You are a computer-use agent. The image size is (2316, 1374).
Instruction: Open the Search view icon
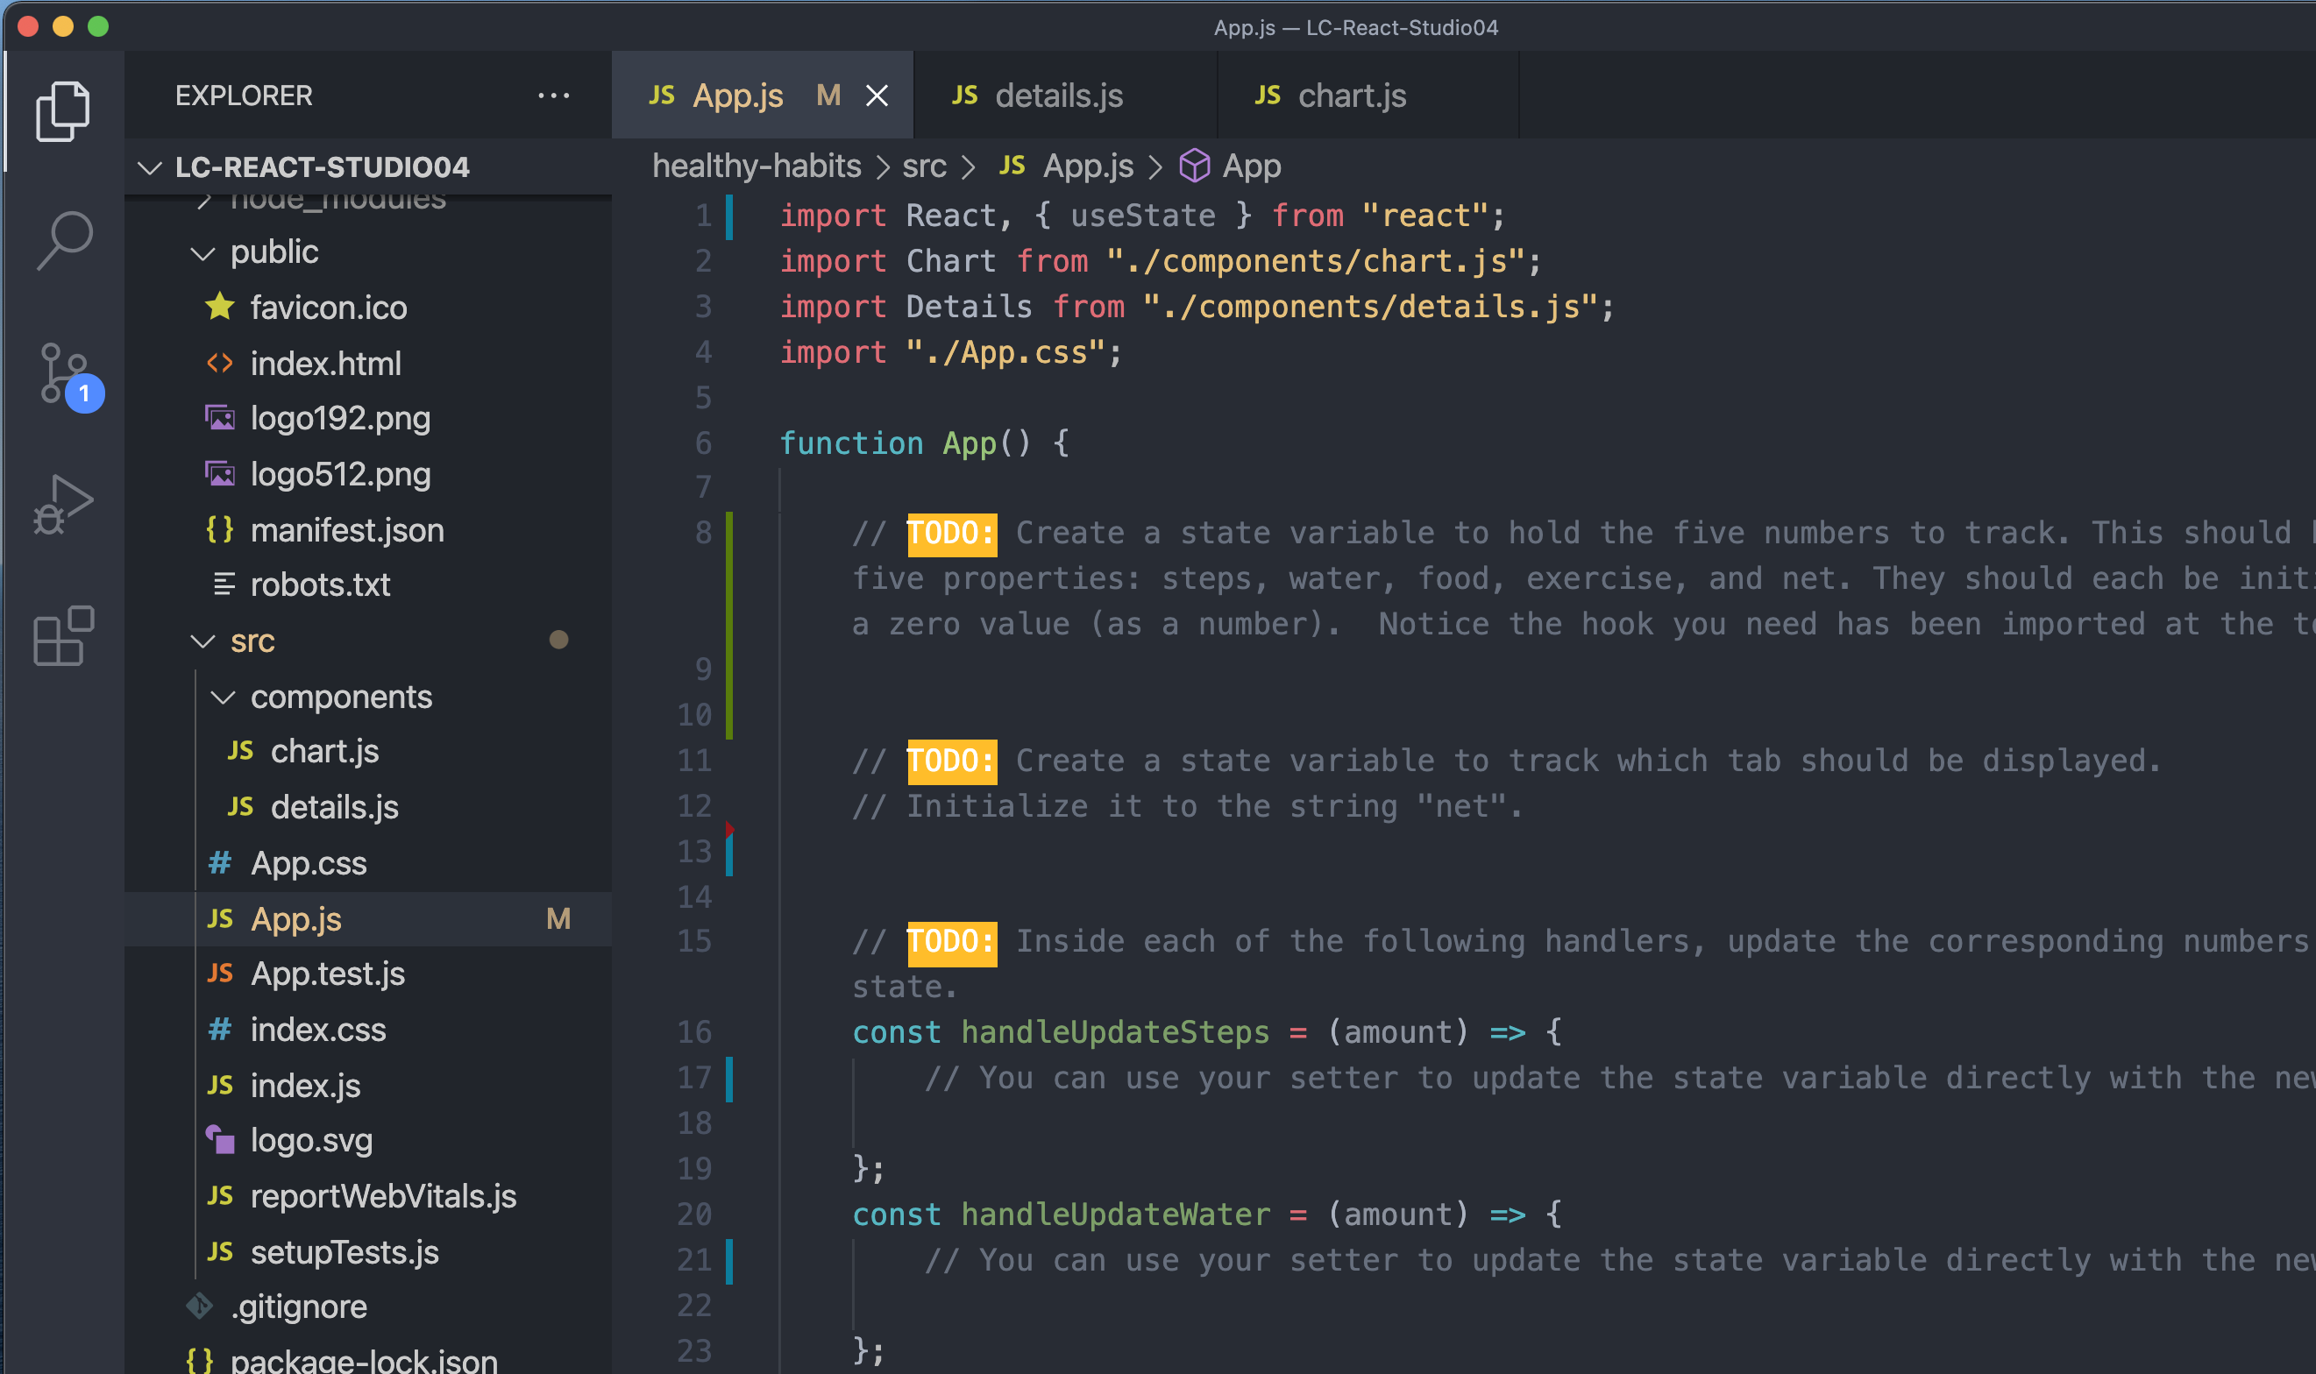click(x=63, y=240)
